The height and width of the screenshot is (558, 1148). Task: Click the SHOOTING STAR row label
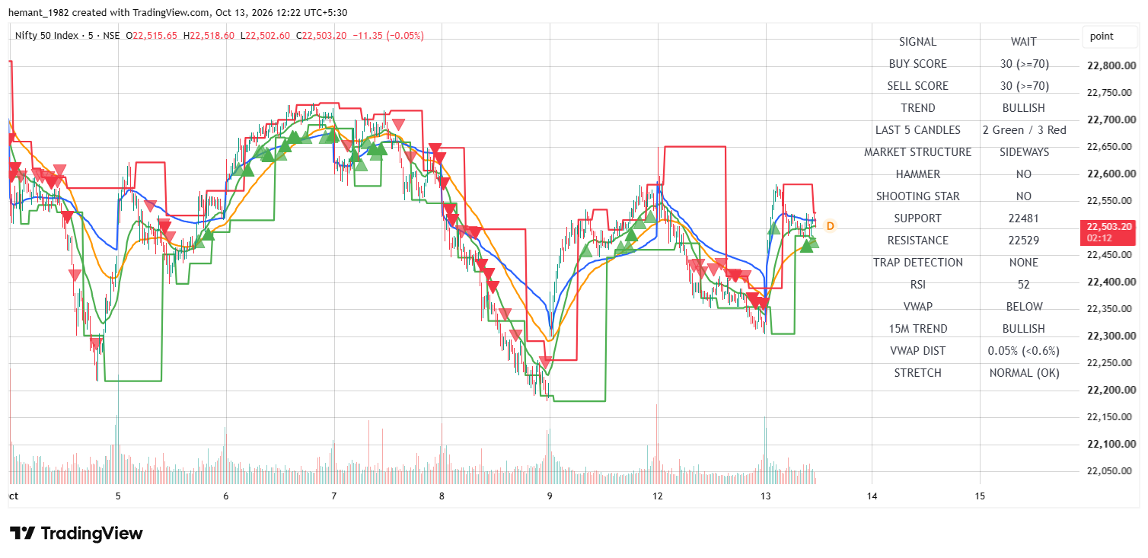pyautogui.click(x=917, y=196)
